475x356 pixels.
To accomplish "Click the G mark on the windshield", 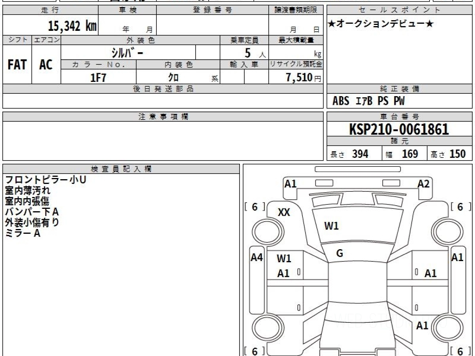I will click(x=340, y=254).
